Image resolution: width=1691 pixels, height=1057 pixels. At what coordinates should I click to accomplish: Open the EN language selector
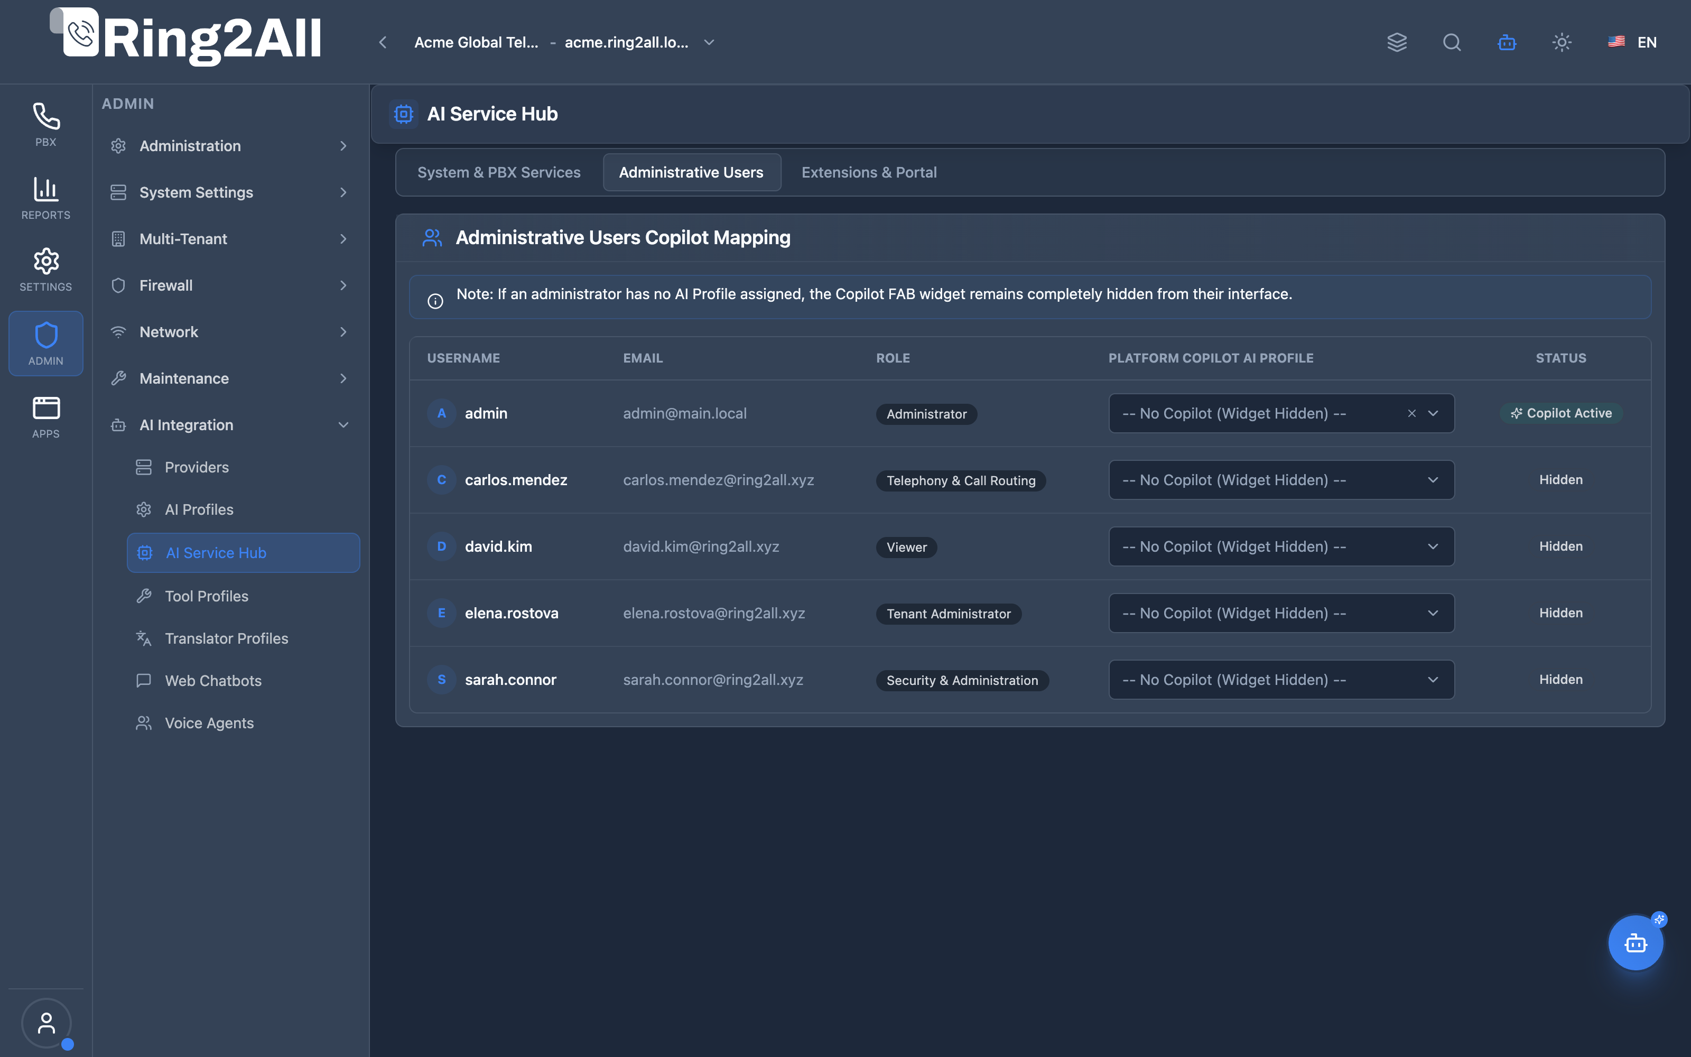point(1632,42)
